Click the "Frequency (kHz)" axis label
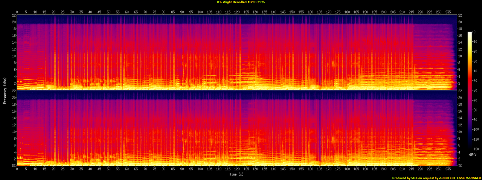482x180 pixels. point(5,90)
